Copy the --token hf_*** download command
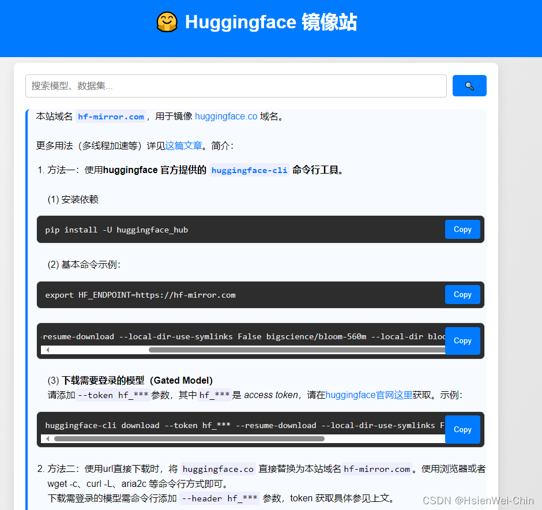 [x=462, y=429]
